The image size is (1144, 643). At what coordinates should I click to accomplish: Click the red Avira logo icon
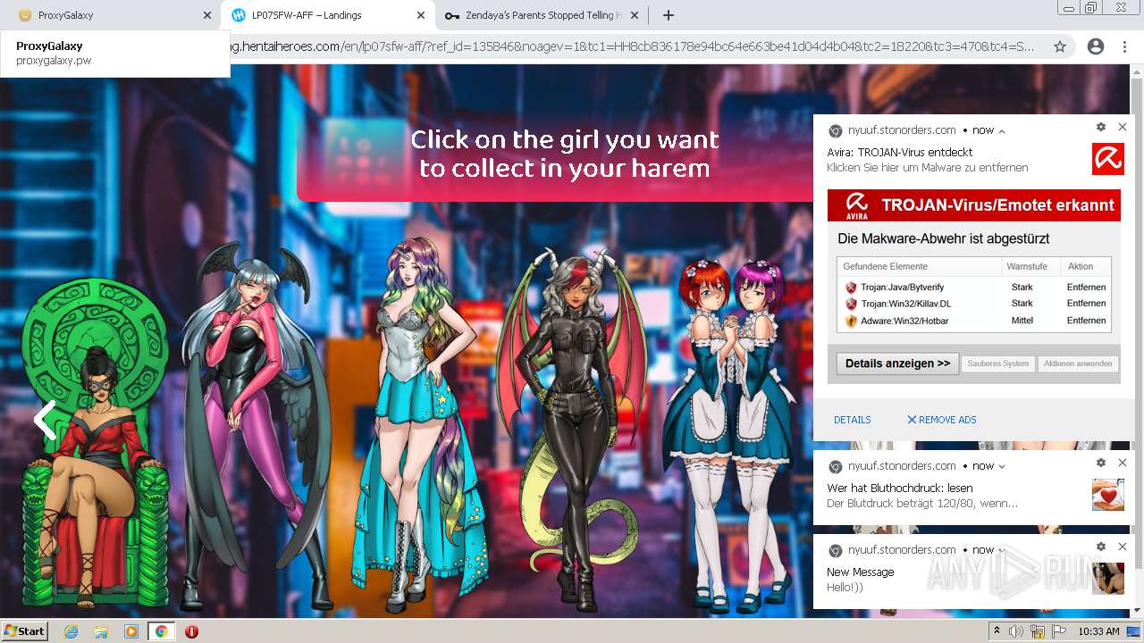pyautogui.click(x=1108, y=159)
